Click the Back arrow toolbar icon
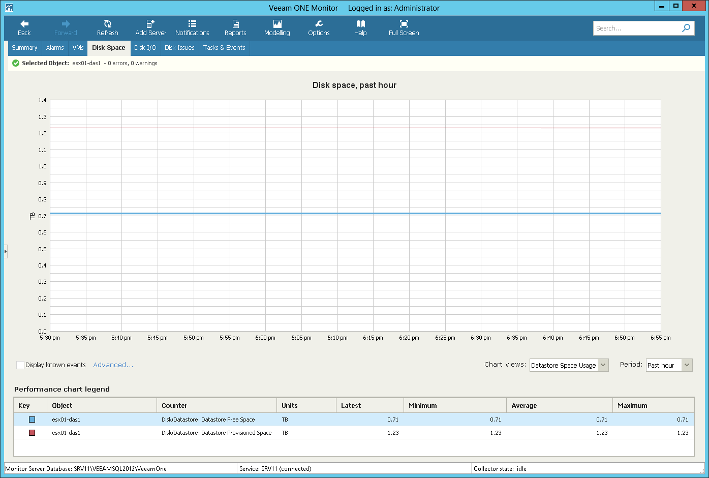Viewport: 709px width, 478px height. pos(24,24)
